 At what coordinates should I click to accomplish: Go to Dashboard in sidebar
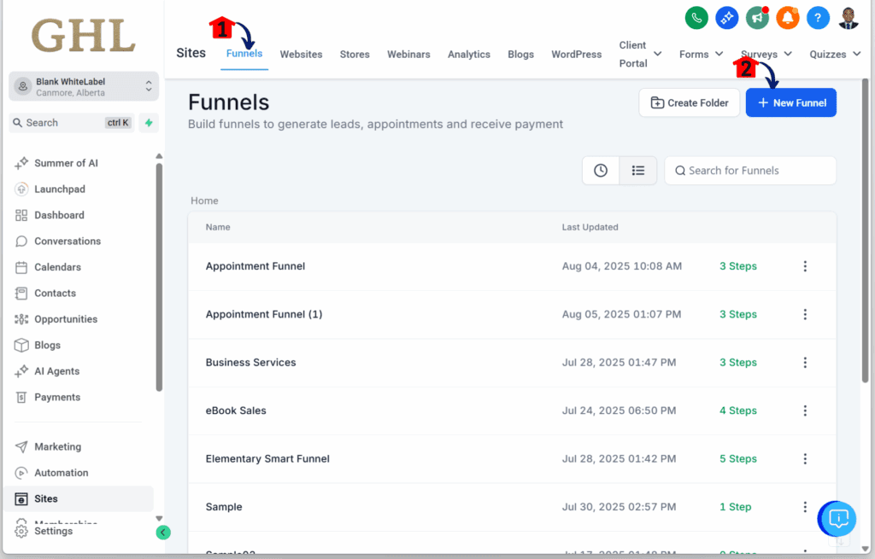pos(59,215)
